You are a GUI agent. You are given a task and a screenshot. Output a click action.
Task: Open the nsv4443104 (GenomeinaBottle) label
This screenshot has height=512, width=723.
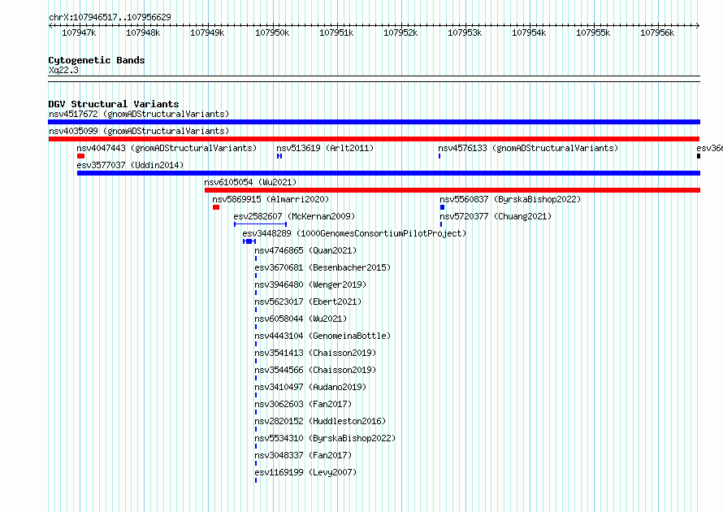(323, 336)
